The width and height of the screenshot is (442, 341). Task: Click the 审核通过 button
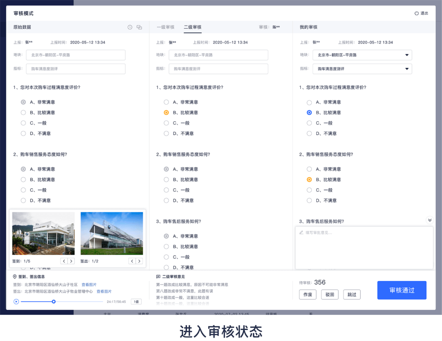pyautogui.click(x=402, y=290)
